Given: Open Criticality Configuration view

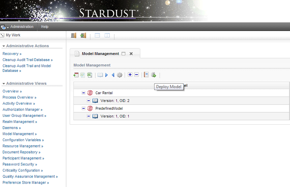Looking at the screenshot, I should coord(22,170).
